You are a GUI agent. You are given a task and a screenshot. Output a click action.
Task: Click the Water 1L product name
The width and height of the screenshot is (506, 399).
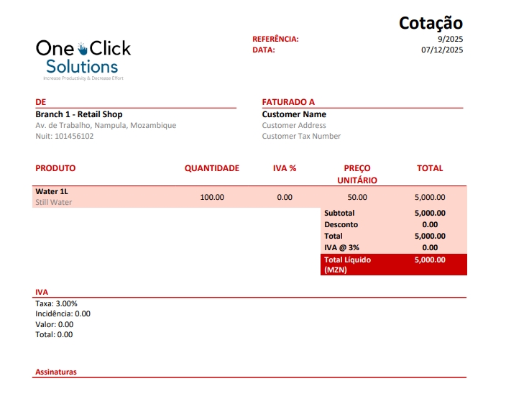tap(52, 191)
